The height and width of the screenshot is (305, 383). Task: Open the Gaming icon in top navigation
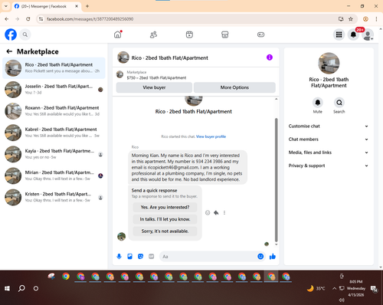click(260, 34)
